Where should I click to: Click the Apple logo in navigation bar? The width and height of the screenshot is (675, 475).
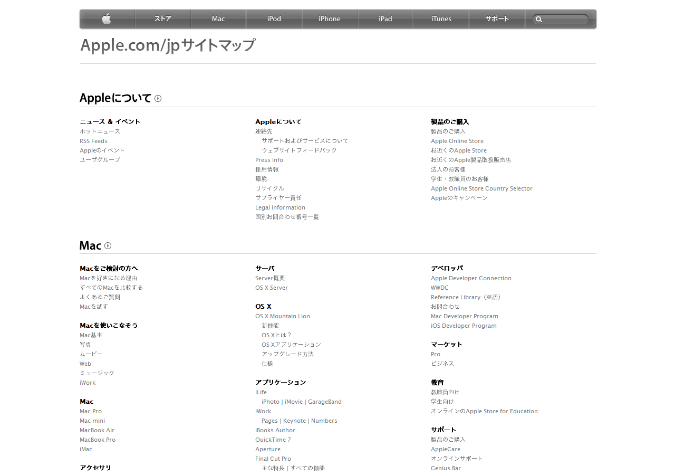pyautogui.click(x=107, y=19)
